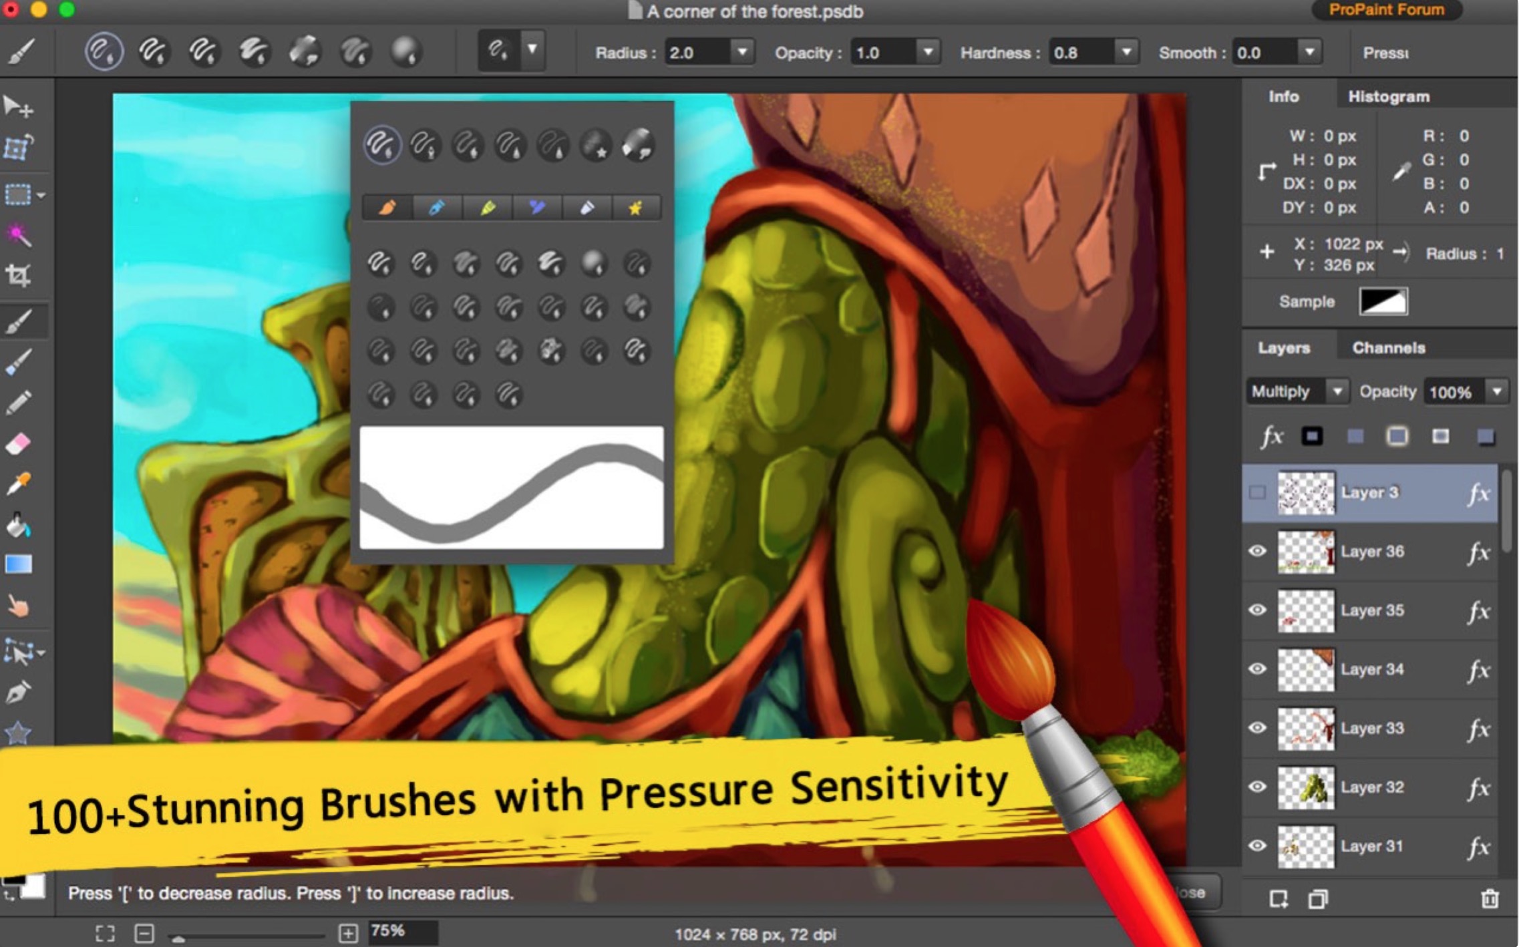The image size is (1519, 947).
Task: Click the zoom-in plus button
Action: tap(348, 933)
